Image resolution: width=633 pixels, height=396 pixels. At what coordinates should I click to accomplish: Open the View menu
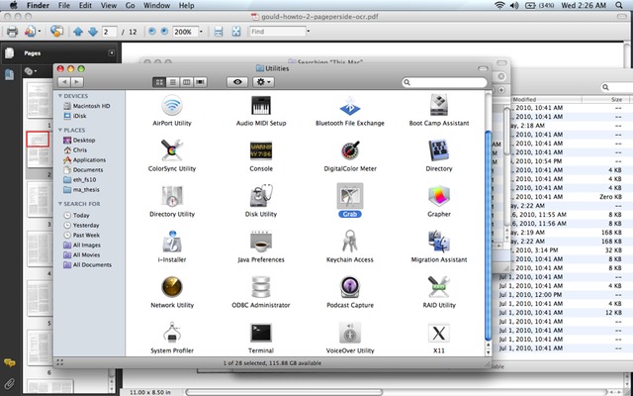109,5
